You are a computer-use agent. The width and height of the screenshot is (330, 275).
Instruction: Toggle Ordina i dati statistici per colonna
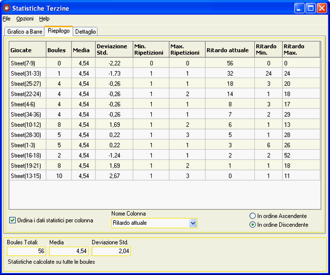click(x=13, y=220)
